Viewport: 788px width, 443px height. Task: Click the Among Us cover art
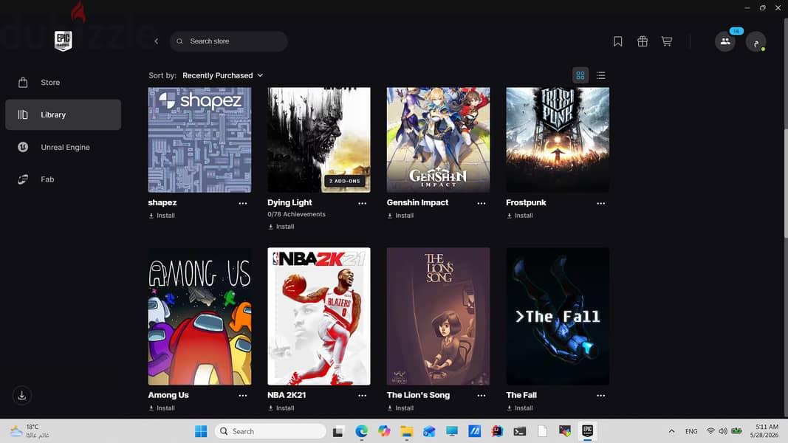(x=199, y=317)
